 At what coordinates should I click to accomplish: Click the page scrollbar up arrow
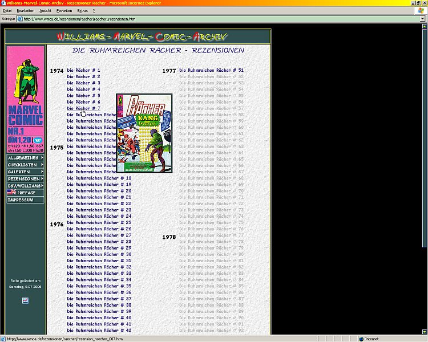424,26
